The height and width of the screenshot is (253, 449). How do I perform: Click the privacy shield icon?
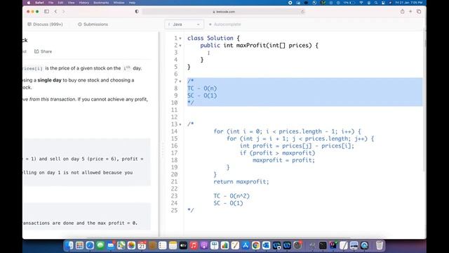137,11
